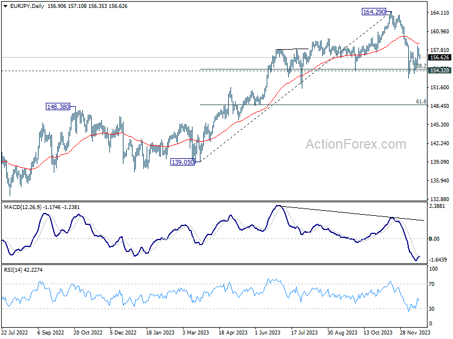Select the 142.240 price axis label
The image size is (453, 339).
coord(440,144)
